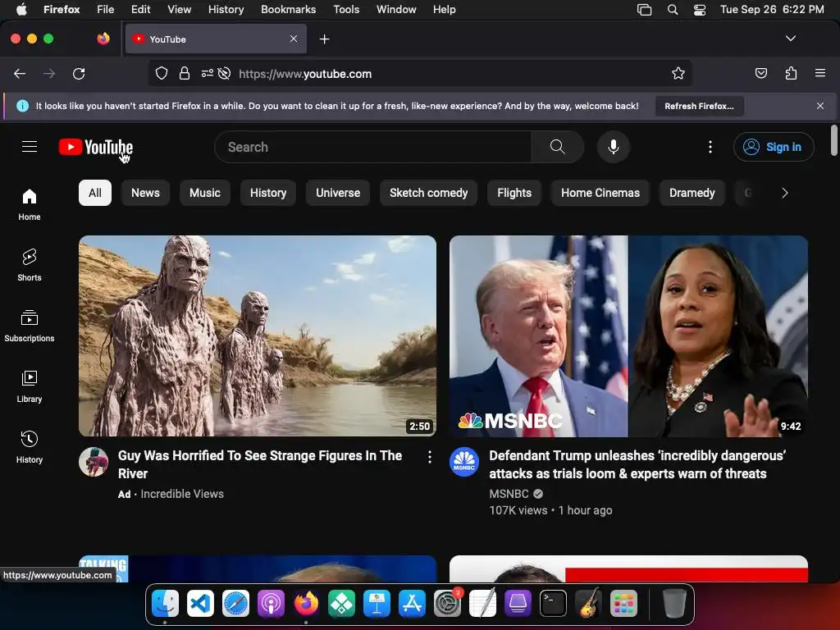Click the Firefox address bar URL
Image resolution: width=840 pixels, height=630 pixels.
(x=305, y=74)
